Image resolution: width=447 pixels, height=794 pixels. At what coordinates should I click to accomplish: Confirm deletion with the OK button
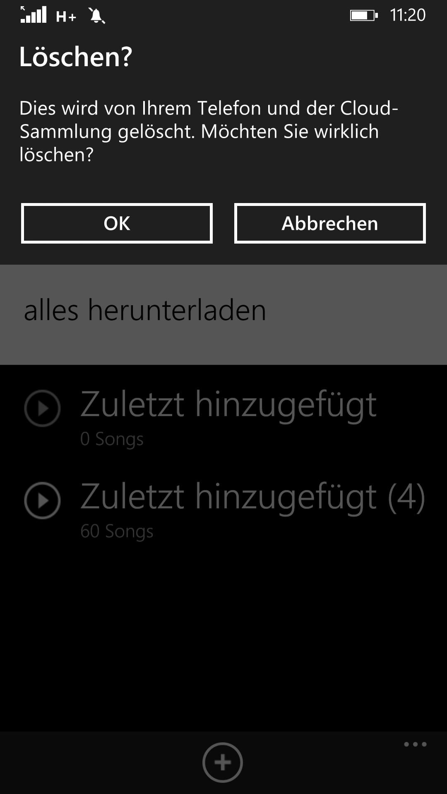pyautogui.click(x=117, y=223)
